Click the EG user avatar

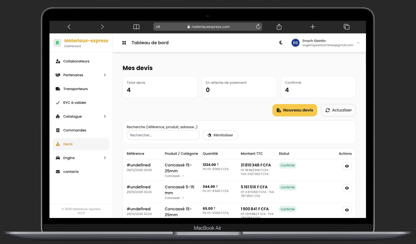click(x=295, y=43)
